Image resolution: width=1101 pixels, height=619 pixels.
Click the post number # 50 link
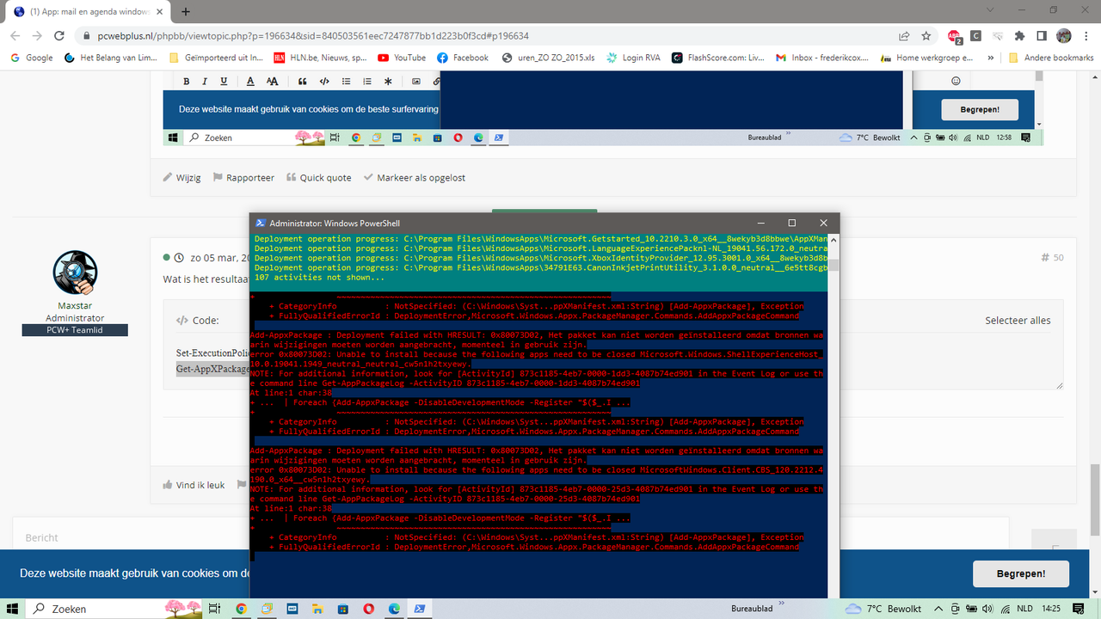(x=1052, y=258)
